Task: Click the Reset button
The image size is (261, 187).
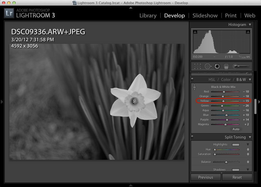Action: tap(237, 177)
